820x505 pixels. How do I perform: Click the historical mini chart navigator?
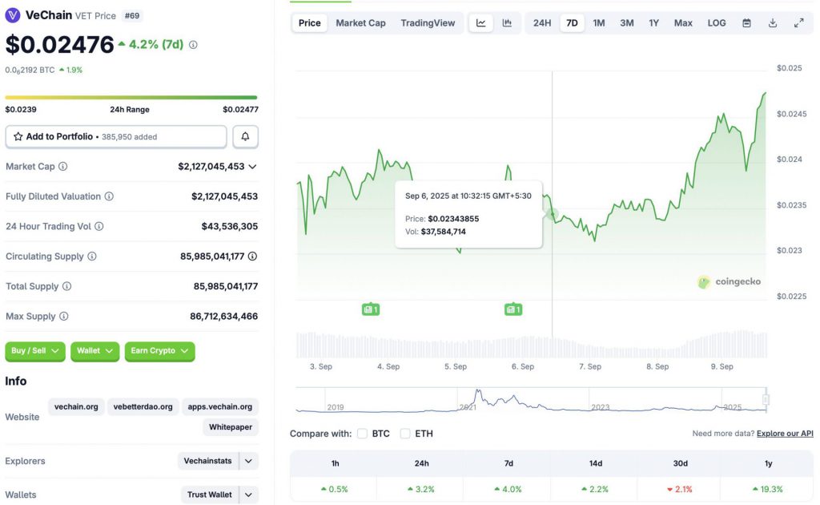(x=531, y=401)
